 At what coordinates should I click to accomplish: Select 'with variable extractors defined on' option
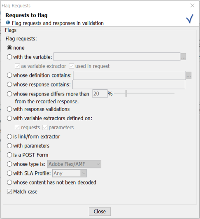click(9, 118)
